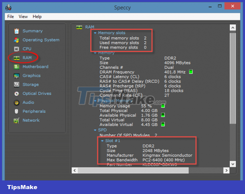
Task: Click the green graph icon beside DRAM Frequency
Action: coord(191,72)
